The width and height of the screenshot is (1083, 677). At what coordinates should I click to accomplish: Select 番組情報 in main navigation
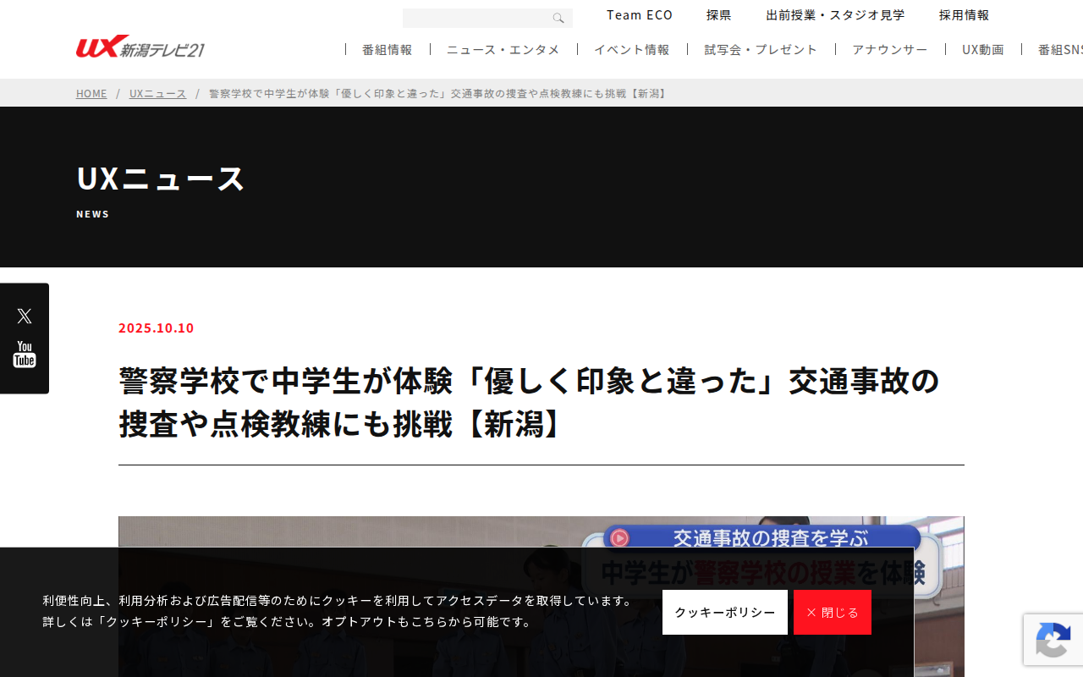coord(388,50)
